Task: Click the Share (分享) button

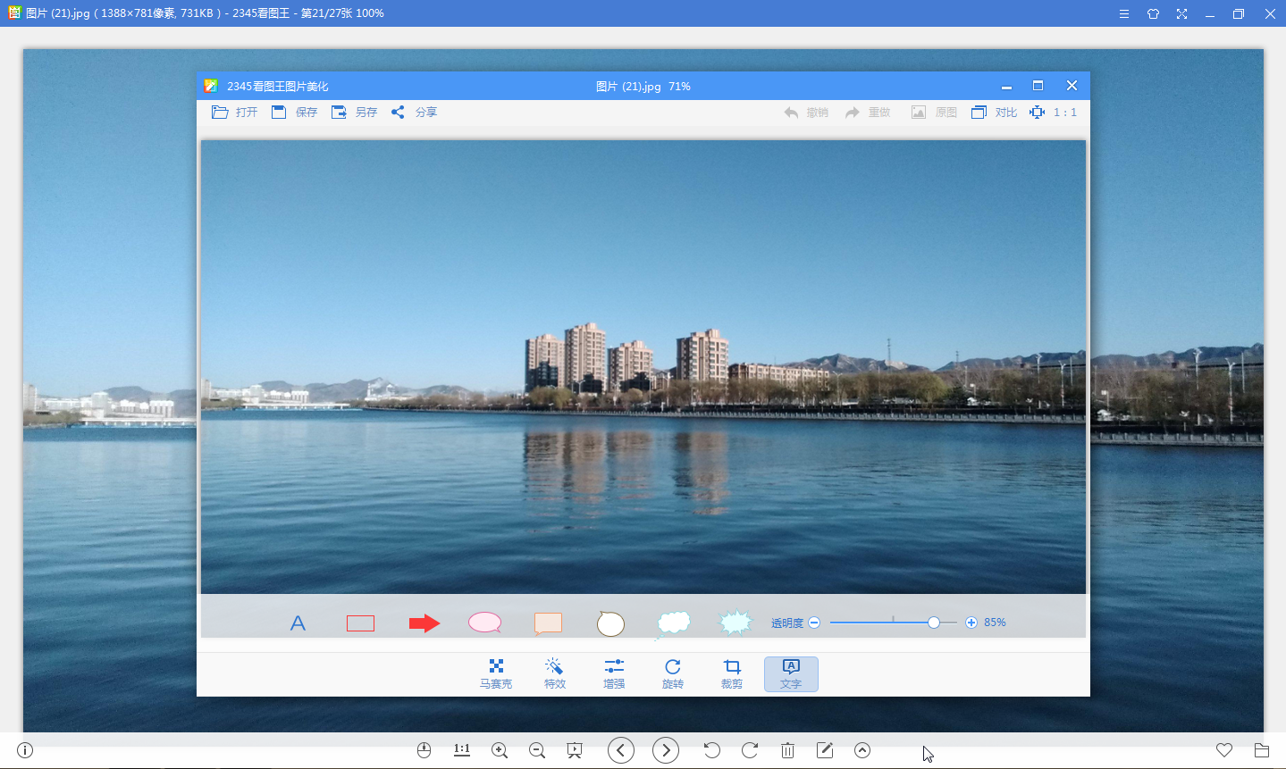Action: 415,113
